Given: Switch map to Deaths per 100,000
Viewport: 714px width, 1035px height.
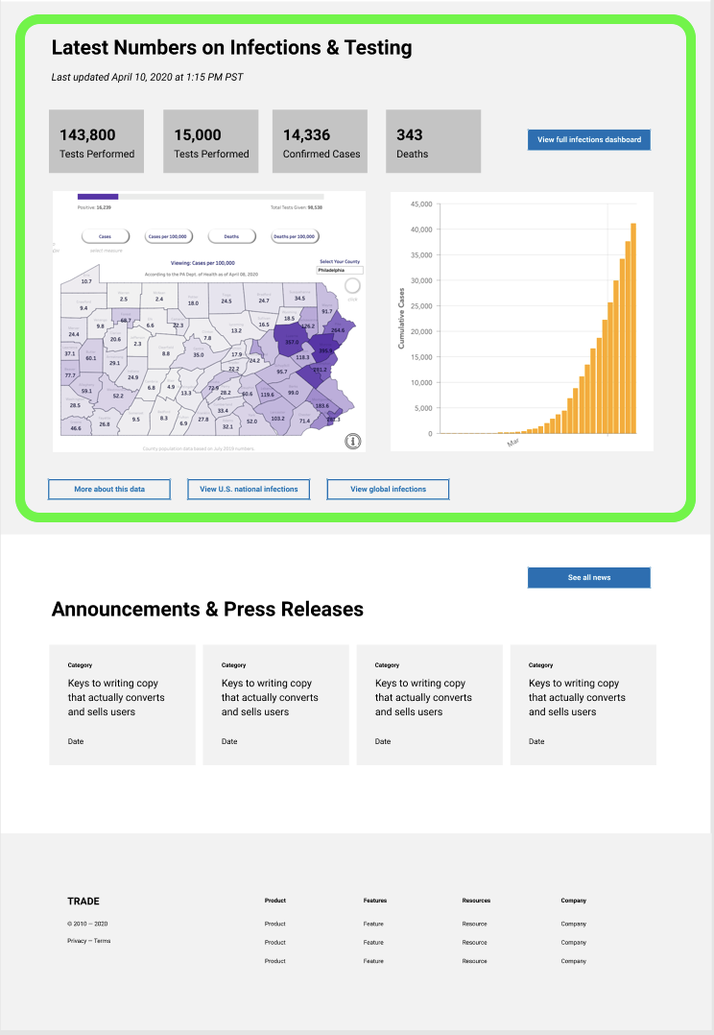Looking at the screenshot, I should (295, 236).
